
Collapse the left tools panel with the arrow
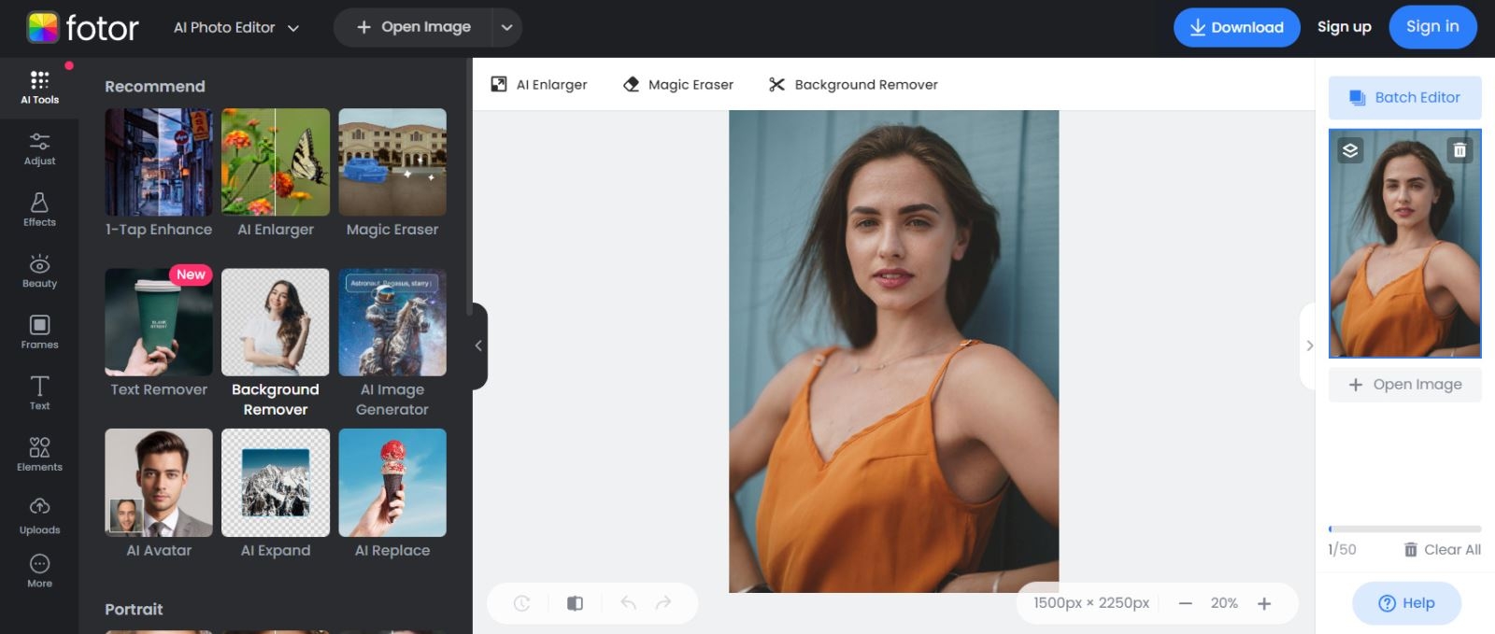point(478,345)
